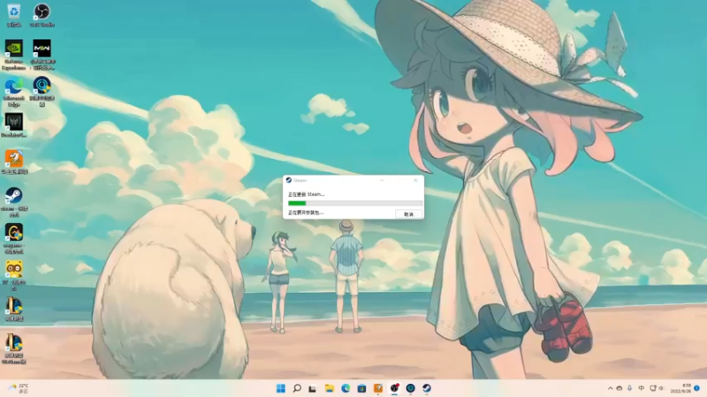This screenshot has height=397, width=707.
Task: Click the '正在展开安装包...' status text
Action: point(306,213)
